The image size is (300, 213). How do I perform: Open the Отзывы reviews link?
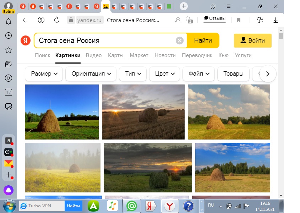[215, 18]
